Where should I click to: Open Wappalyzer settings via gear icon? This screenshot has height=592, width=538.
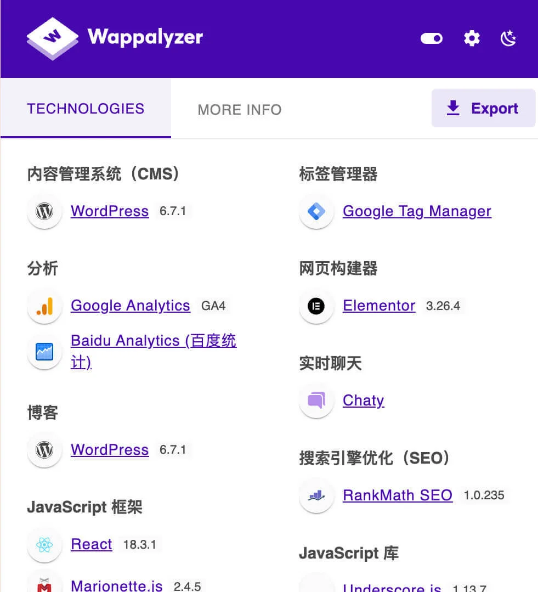(x=472, y=38)
